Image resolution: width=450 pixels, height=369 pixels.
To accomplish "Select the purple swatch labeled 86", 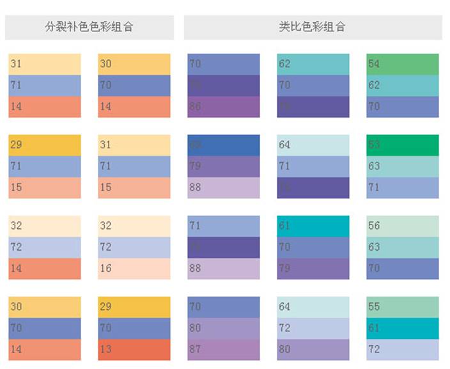I will 224,107.
